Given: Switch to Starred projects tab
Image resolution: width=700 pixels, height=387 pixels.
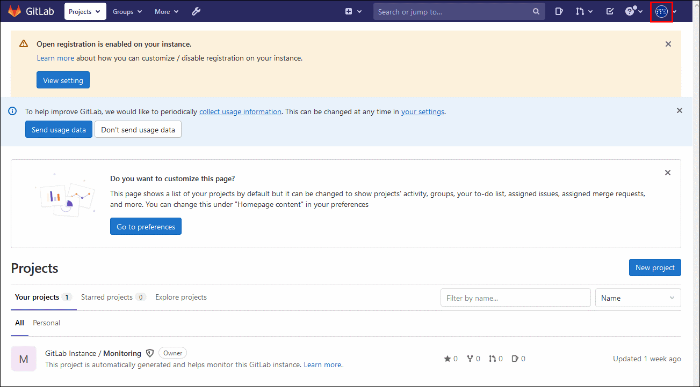Looking at the screenshot, I should click(113, 297).
